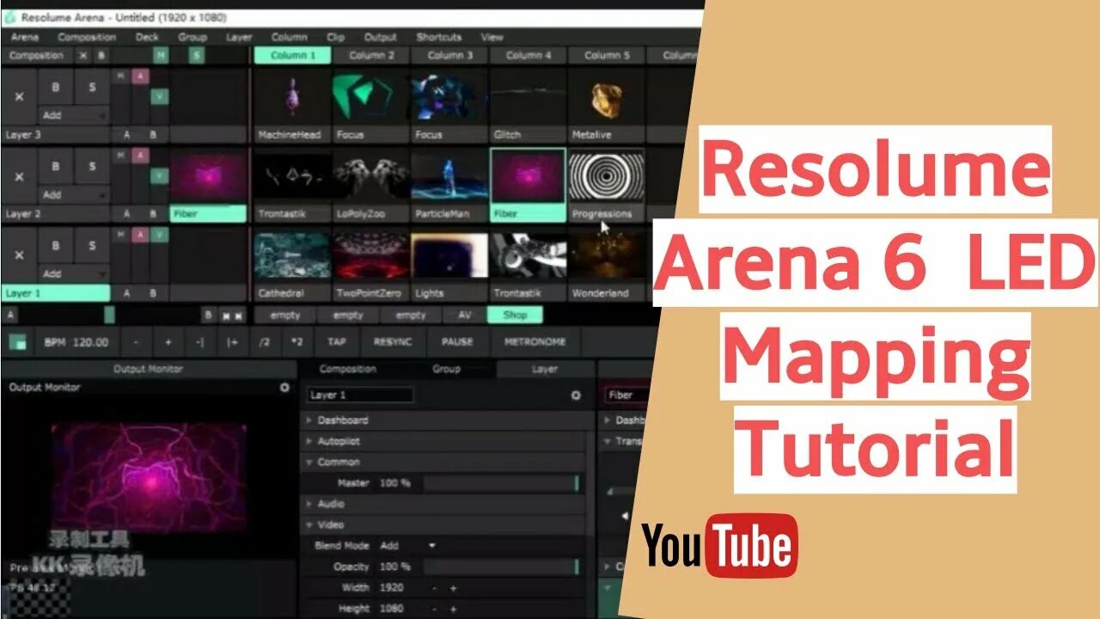Click the RESYNC button

click(393, 342)
